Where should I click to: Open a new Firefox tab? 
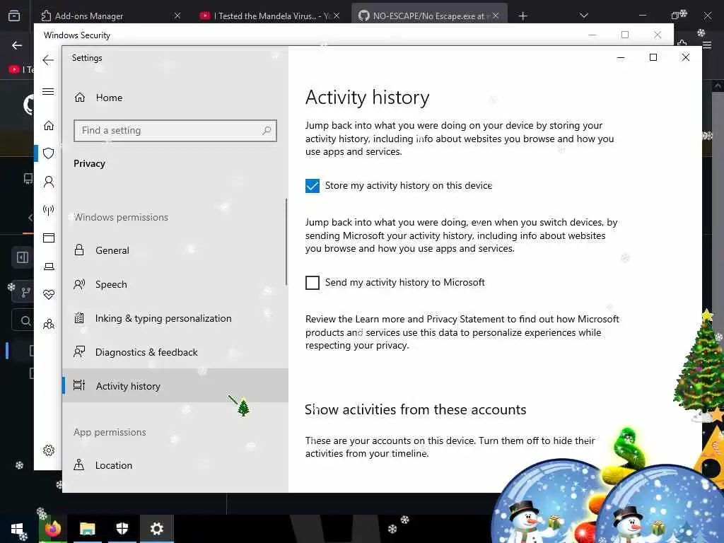pos(522,16)
